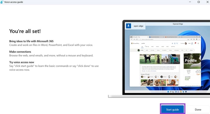210x114 pixels.
Task: Click the "Create and work on files in Word" sentence
Action: (x=51, y=45)
